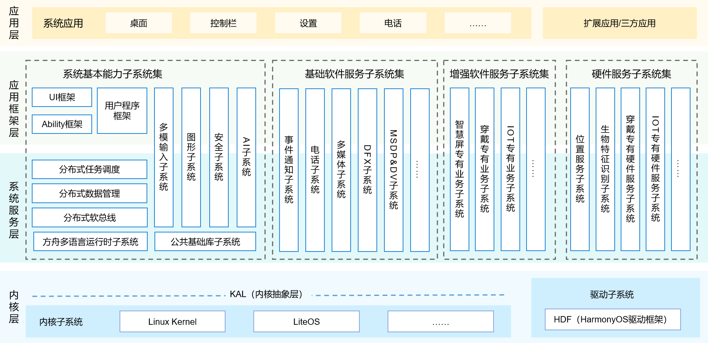Click the 增强软件服务子系统集 heading
This screenshot has height=343, width=708.
click(x=499, y=74)
